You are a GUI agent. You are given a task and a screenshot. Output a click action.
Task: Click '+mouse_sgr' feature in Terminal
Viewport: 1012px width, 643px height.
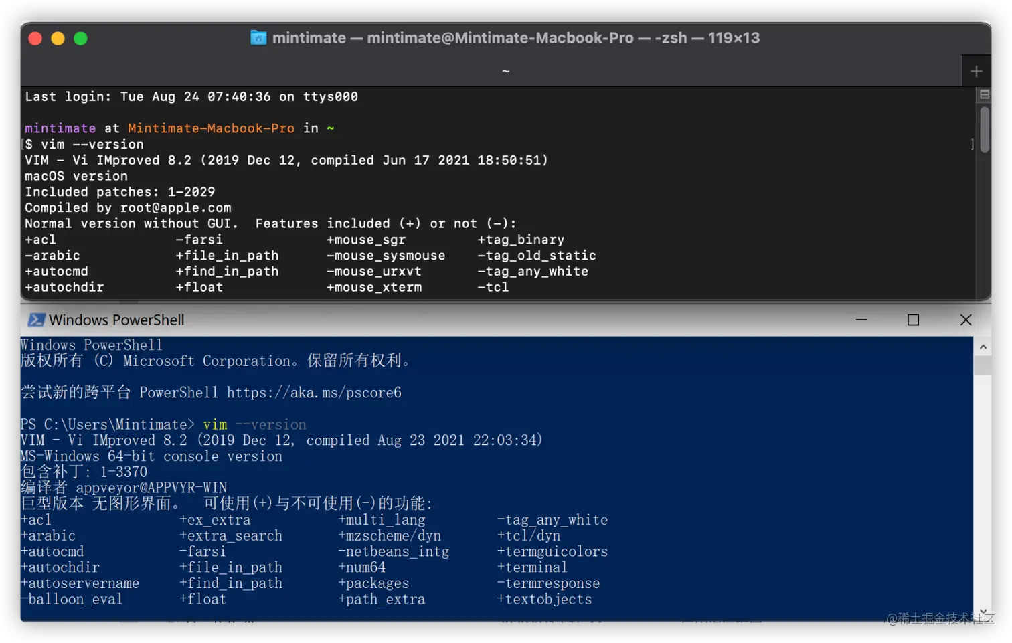(366, 240)
